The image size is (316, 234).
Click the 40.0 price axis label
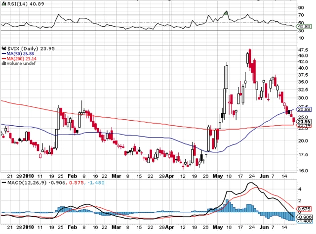tap(303, 68)
